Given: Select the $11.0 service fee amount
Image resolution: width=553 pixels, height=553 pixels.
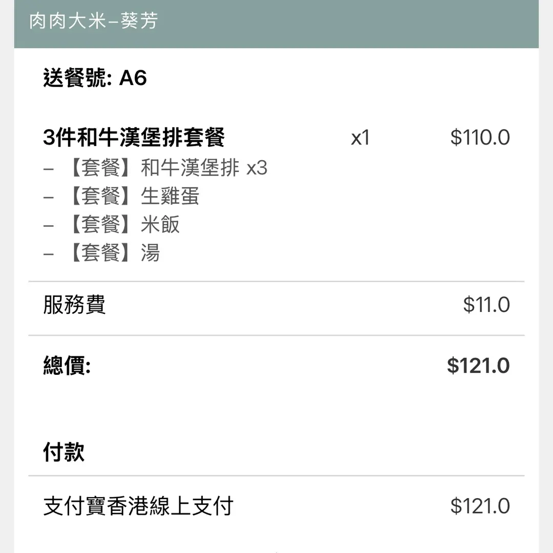Looking at the screenshot, I should point(486,305).
